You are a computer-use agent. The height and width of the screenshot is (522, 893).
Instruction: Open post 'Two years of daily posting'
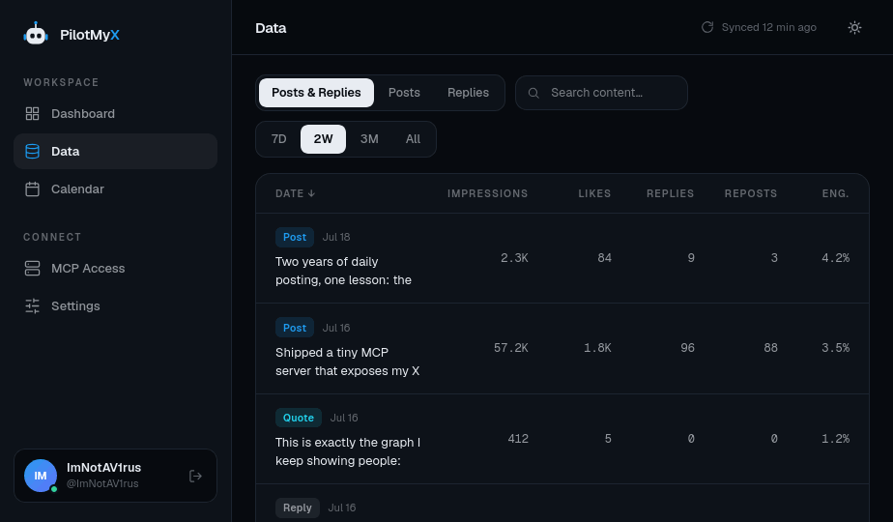(x=343, y=271)
